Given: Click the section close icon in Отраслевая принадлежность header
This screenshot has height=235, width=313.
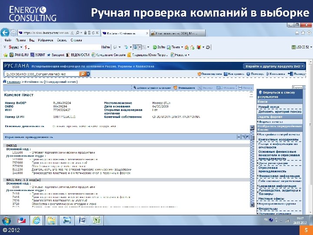Looking at the screenshot, I should 247,137.
